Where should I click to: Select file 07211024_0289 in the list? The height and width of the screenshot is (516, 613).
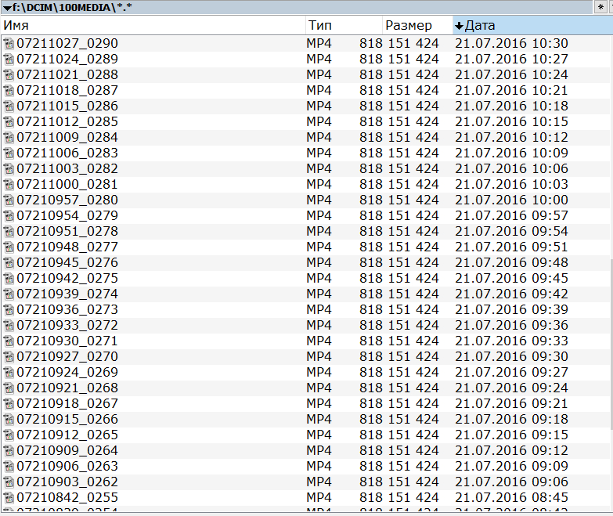[67, 60]
